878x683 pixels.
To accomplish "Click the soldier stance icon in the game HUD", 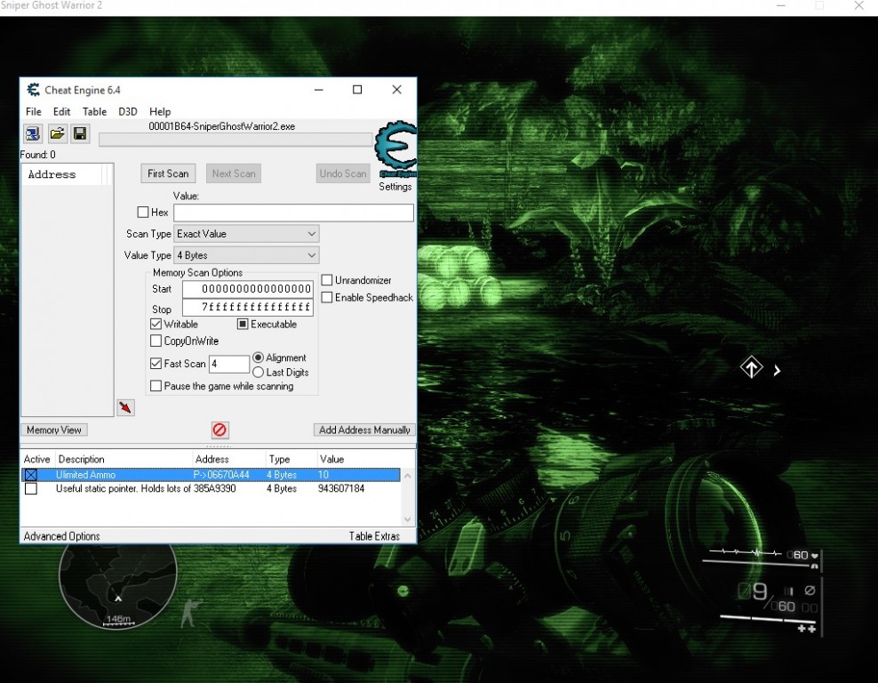I will coord(190,613).
